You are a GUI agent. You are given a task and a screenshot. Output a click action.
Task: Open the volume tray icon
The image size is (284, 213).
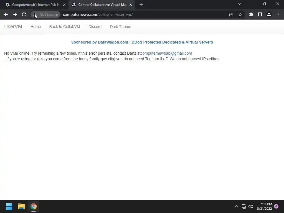pyautogui.click(x=251, y=206)
